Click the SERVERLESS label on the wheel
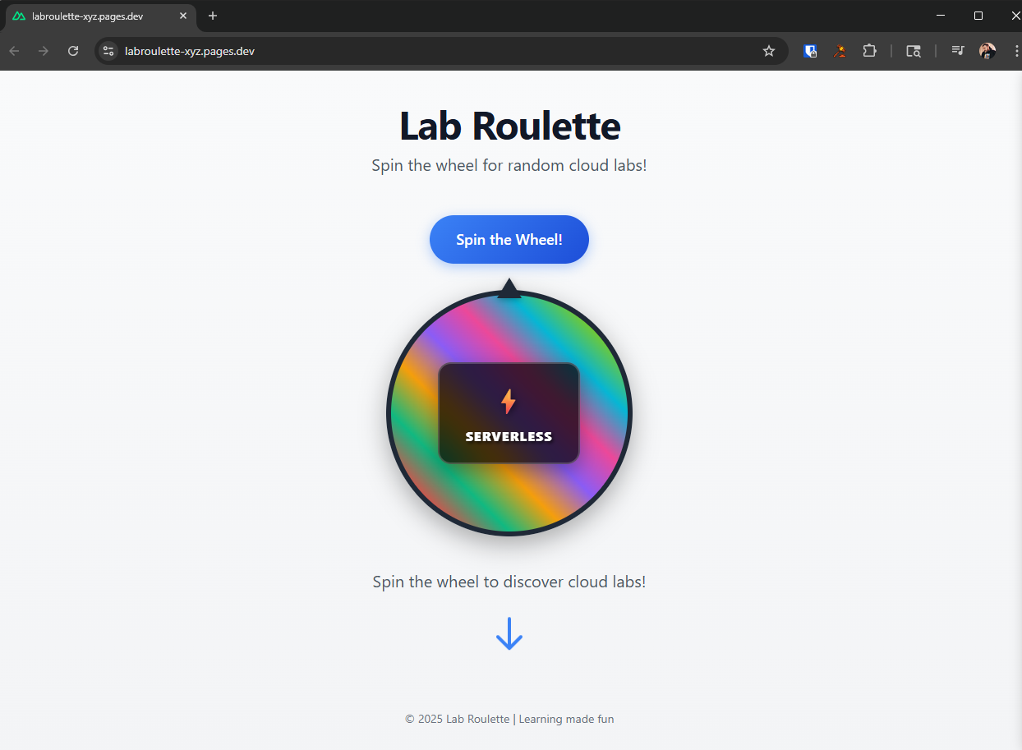The image size is (1022, 750). pos(509,436)
